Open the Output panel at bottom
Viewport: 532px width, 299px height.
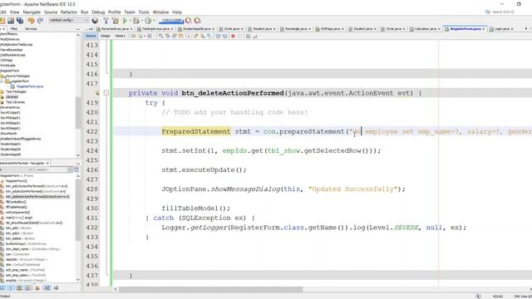point(5,296)
